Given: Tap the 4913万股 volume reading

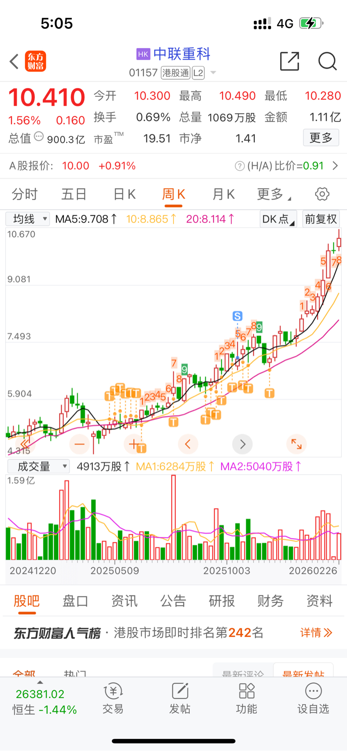Looking at the screenshot, I should pos(103,466).
